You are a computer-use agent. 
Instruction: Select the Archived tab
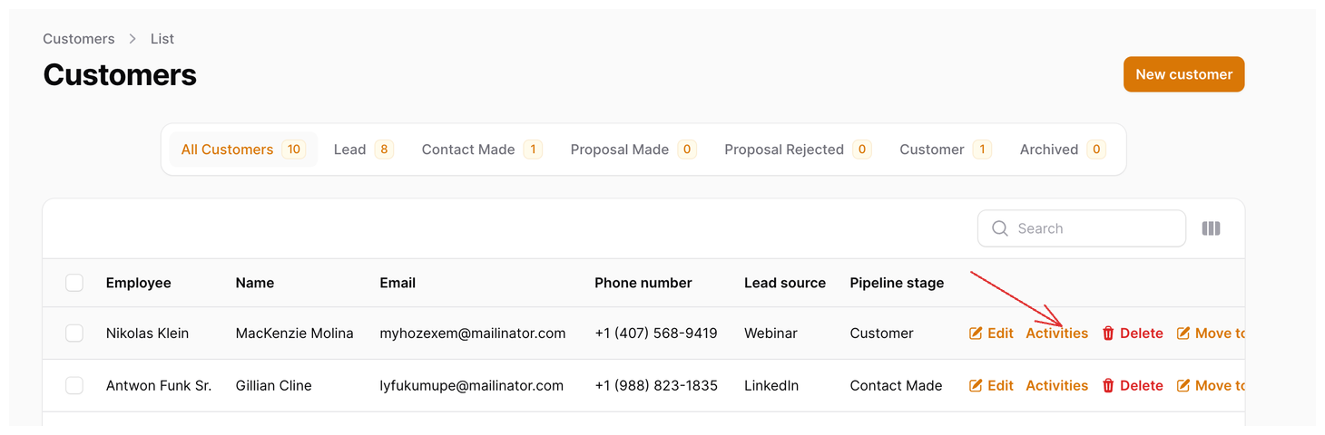click(x=1063, y=150)
